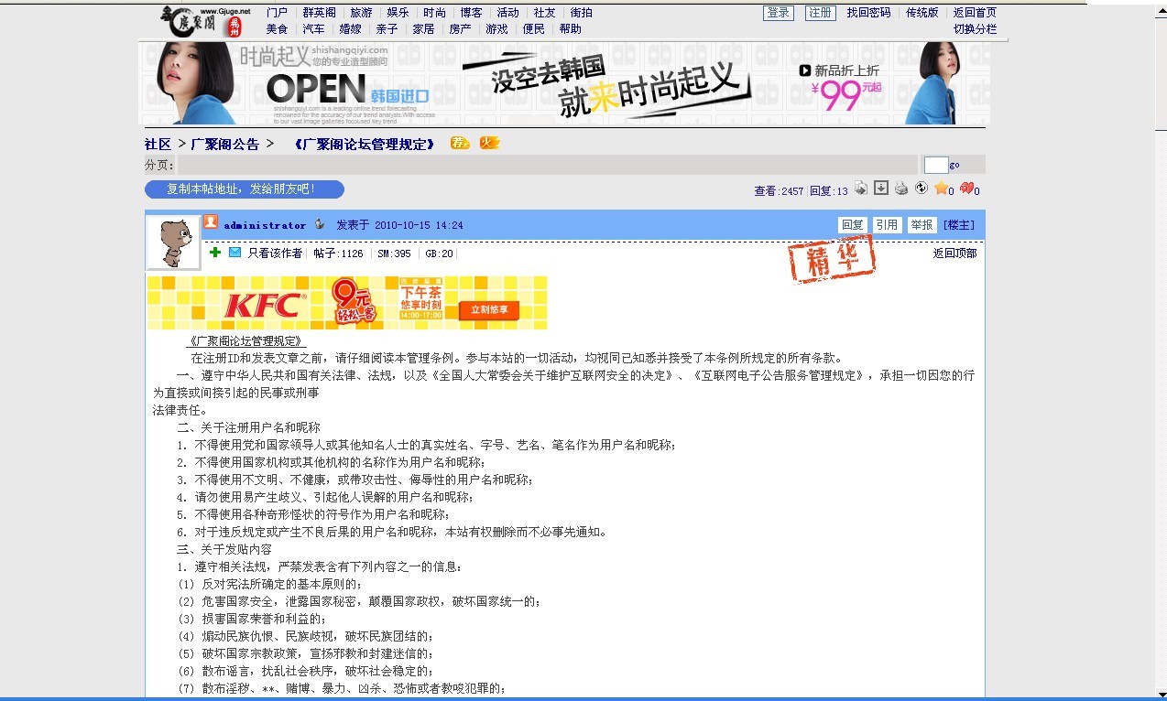Open the 家居 home menu item
The height and width of the screenshot is (701, 1167).
(x=423, y=29)
